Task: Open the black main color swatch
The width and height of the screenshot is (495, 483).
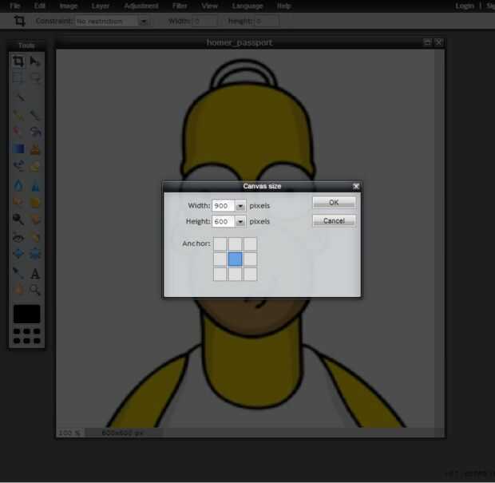Action: tap(27, 314)
